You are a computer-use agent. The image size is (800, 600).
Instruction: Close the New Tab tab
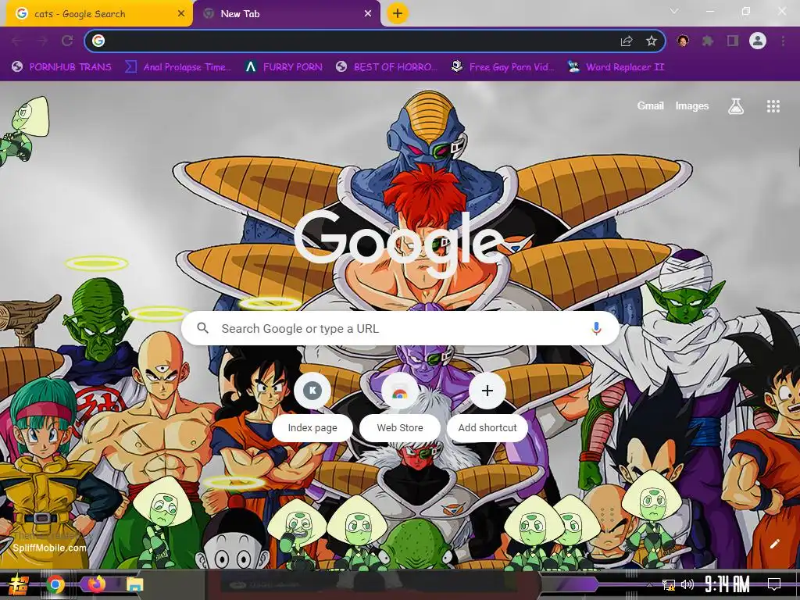pyautogui.click(x=368, y=14)
